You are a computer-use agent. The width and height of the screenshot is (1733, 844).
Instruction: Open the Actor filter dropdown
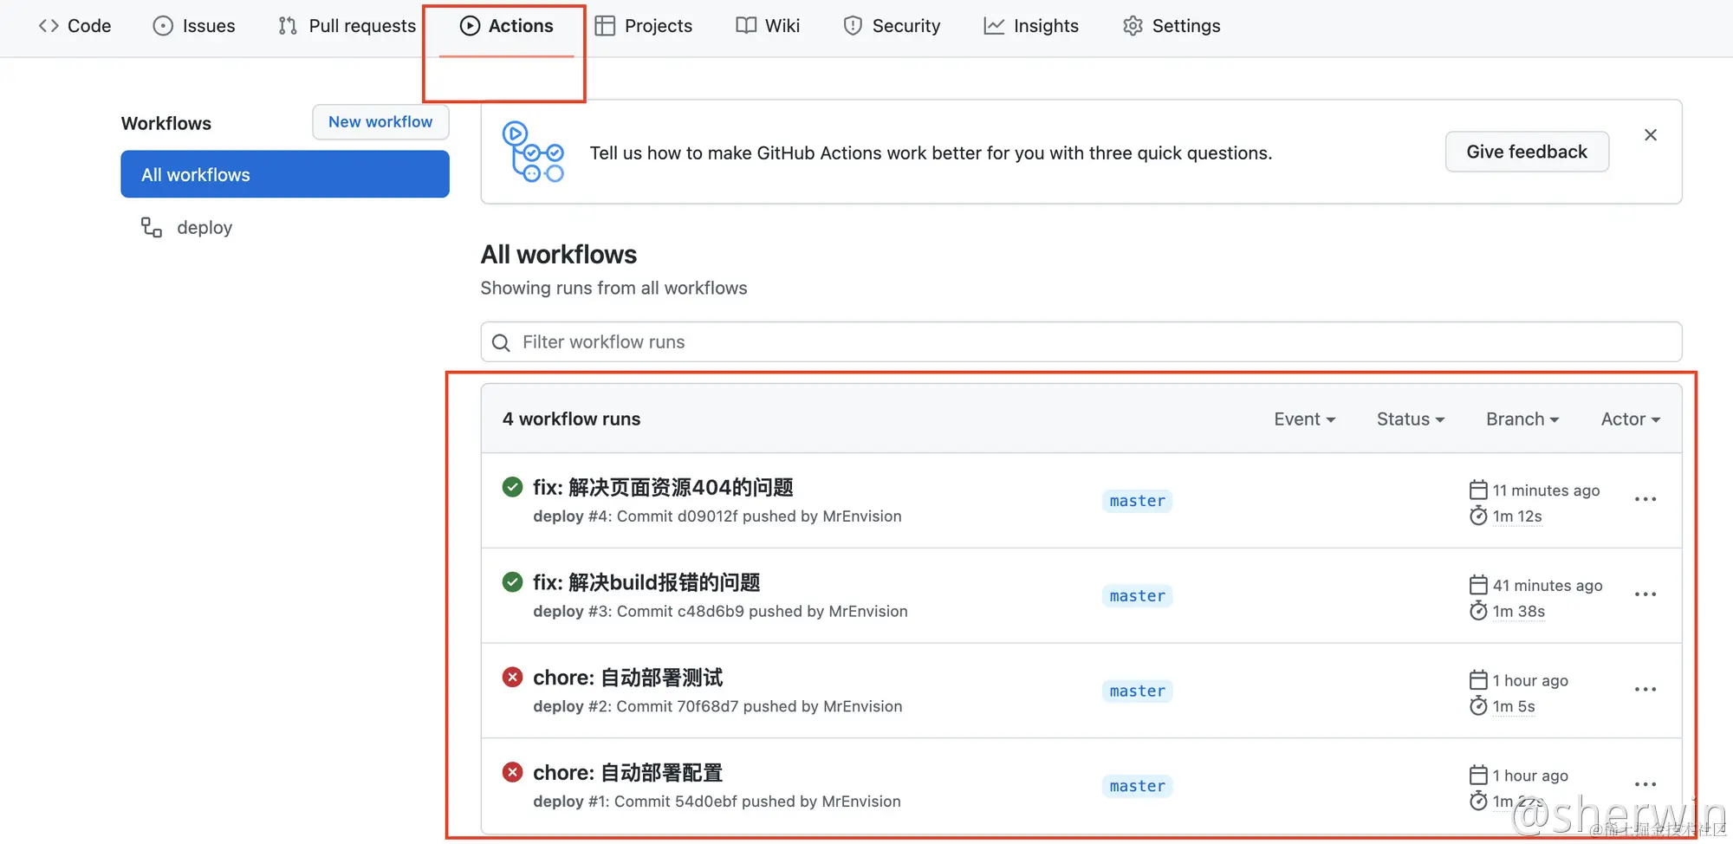click(x=1631, y=419)
